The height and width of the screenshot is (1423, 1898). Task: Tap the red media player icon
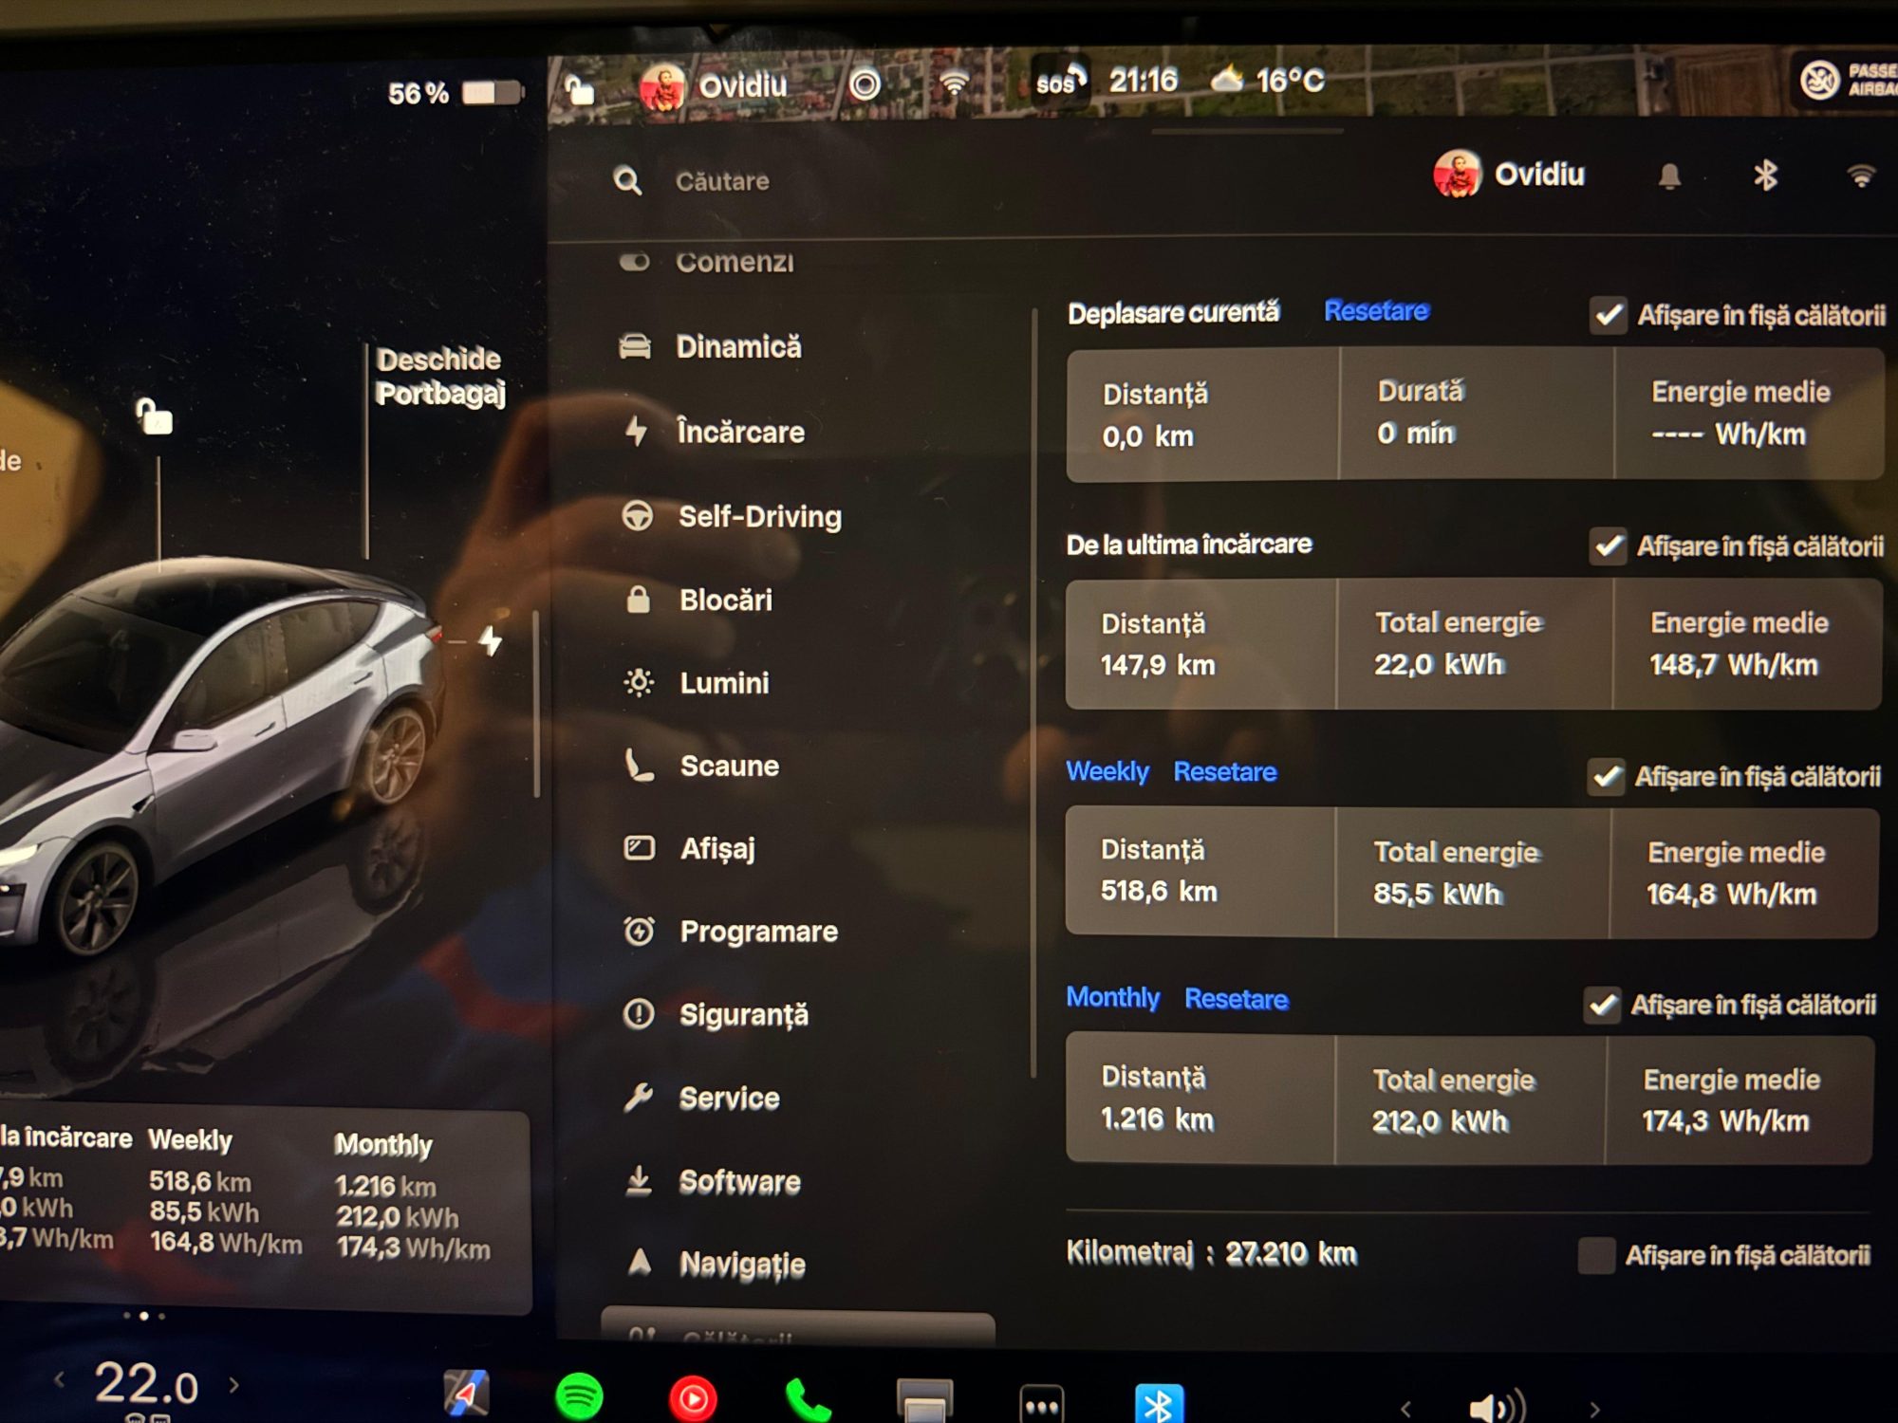tap(693, 1399)
